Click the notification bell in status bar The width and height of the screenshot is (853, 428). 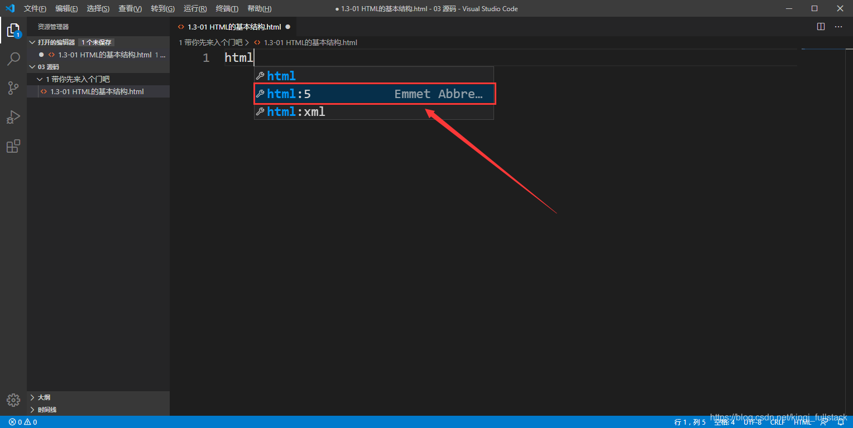(x=841, y=422)
